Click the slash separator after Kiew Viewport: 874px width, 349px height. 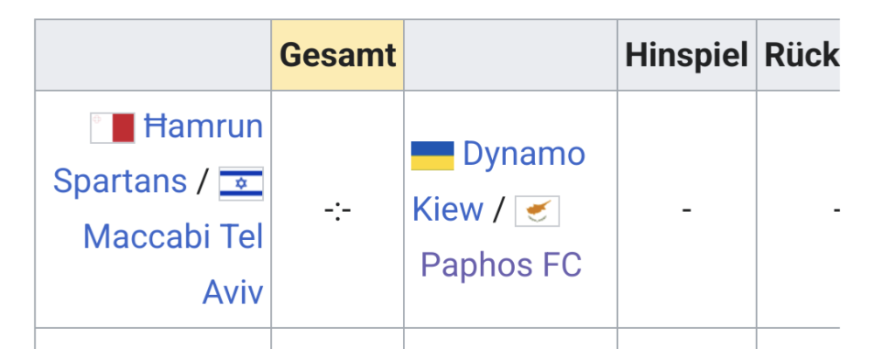pos(499,209)
